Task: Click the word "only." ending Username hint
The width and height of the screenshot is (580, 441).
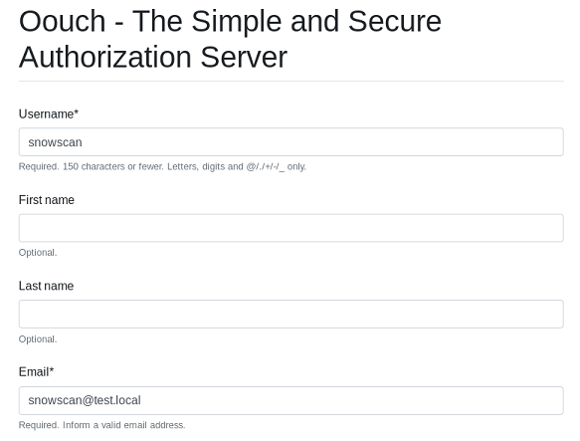Action: [296, 166]
